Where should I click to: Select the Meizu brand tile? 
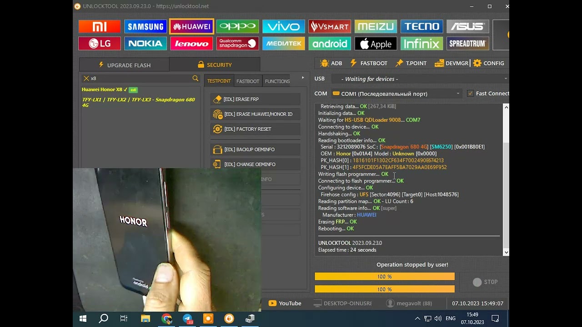point(376,26)
